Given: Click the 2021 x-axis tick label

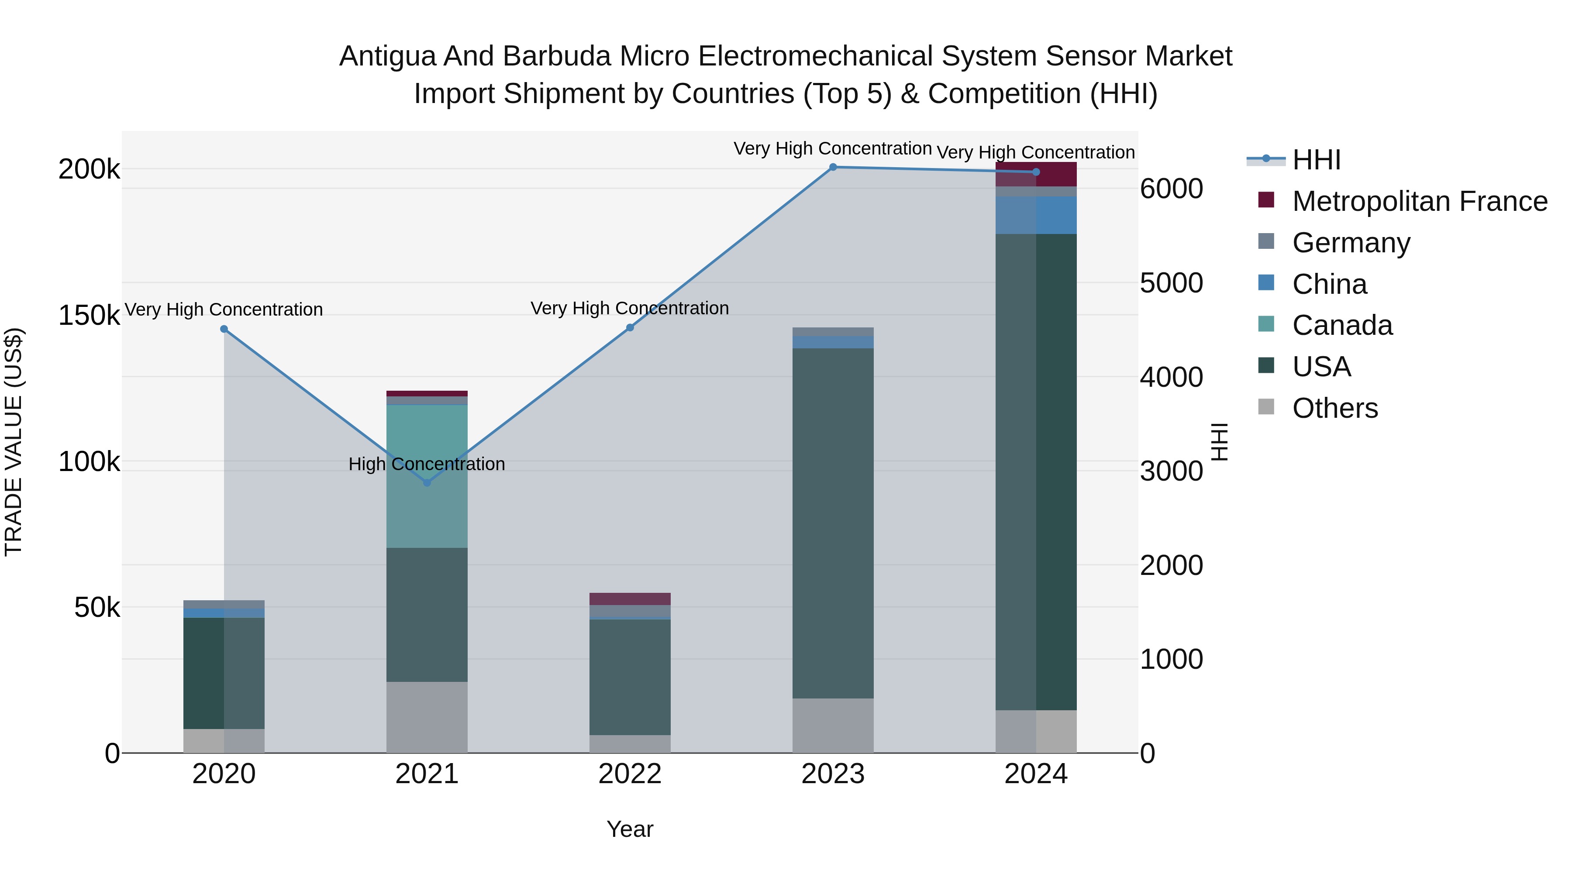Looking at the screenshot, I should click(x=427, y=774).
